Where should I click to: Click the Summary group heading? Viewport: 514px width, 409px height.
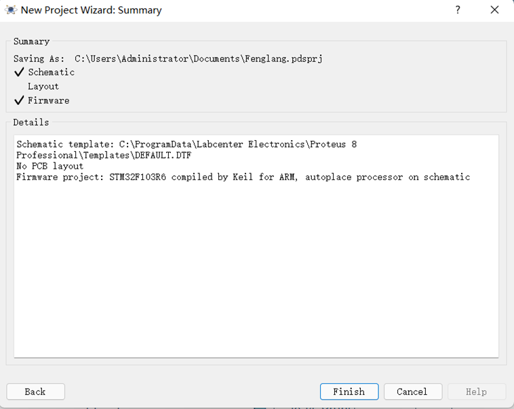coord(31,42)
